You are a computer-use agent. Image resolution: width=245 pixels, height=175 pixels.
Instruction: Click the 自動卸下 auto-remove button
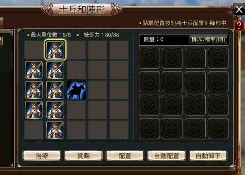(x=208, y=156)
